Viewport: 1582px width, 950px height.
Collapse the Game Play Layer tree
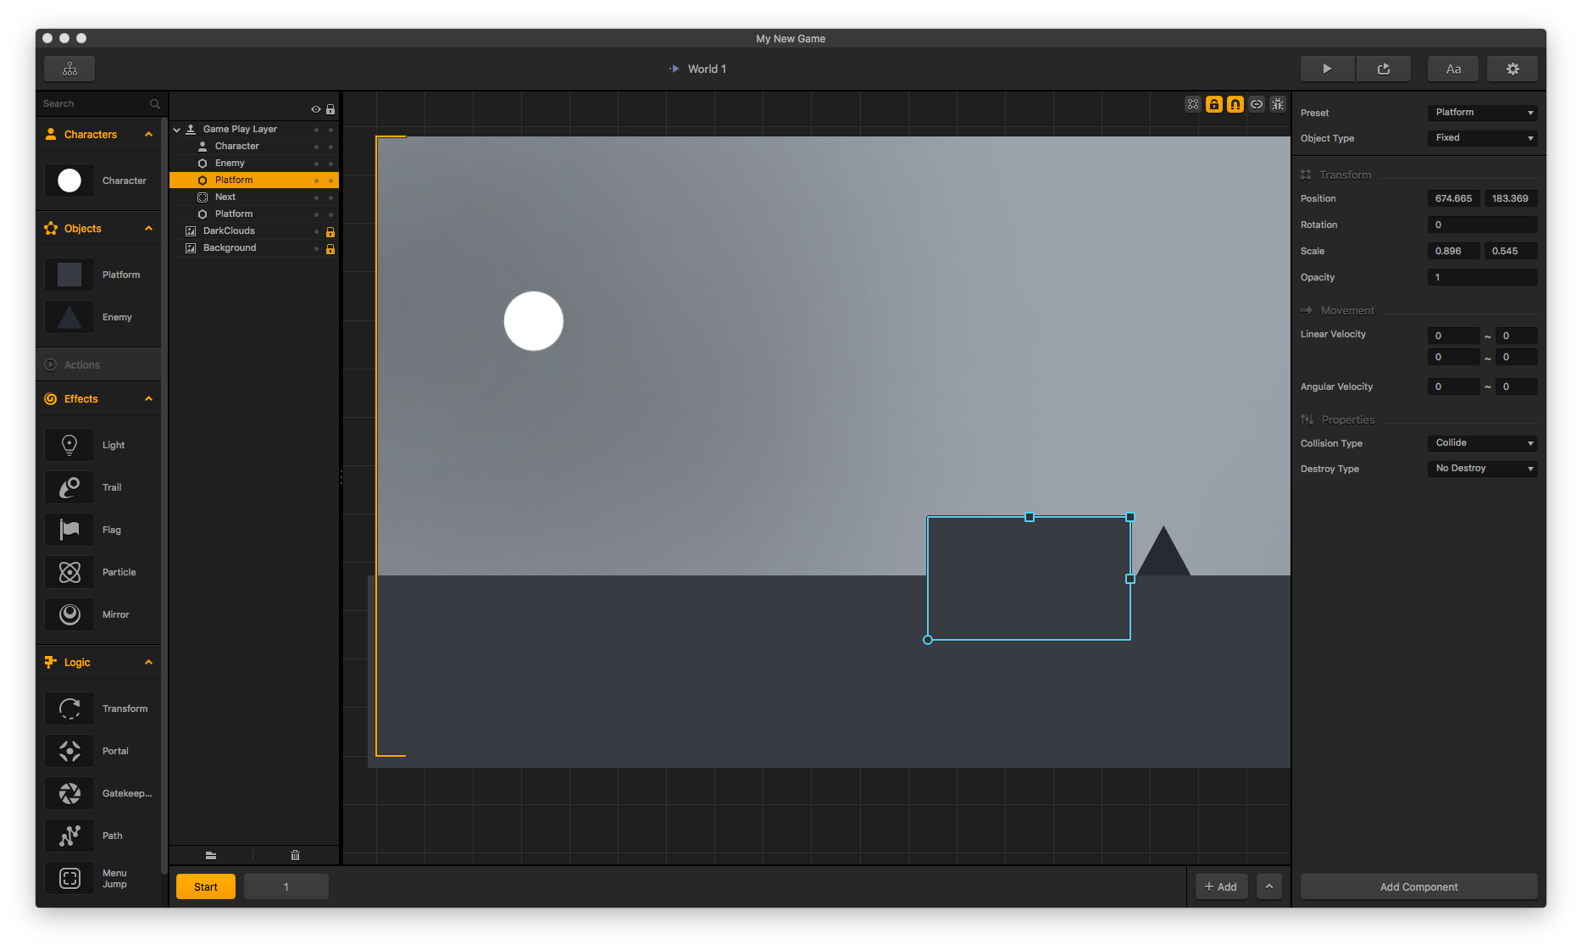tap(177, 130)
